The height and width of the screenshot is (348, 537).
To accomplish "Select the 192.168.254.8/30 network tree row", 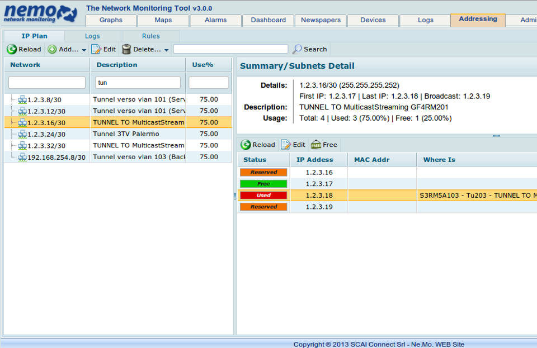I will (x=56, y=157).
